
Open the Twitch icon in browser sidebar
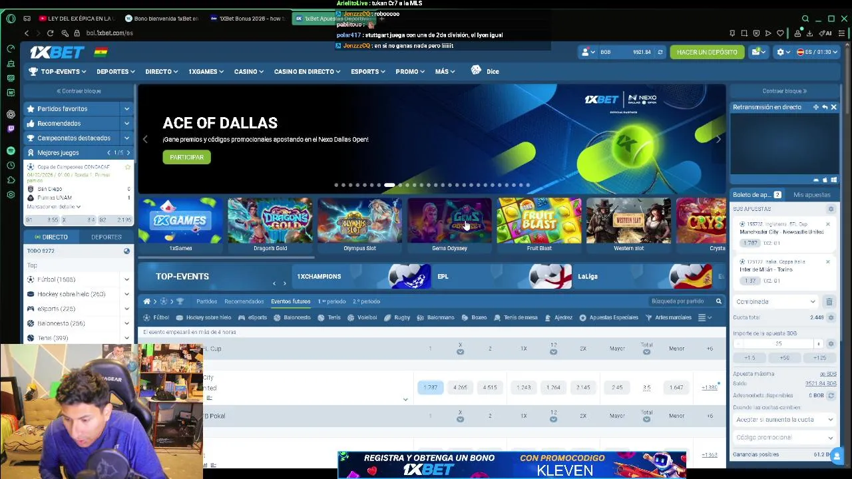(11, 128)
